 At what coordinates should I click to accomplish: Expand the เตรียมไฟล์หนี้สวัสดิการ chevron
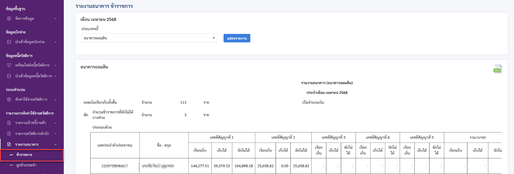pyautogui.click(x=55, y=65)
